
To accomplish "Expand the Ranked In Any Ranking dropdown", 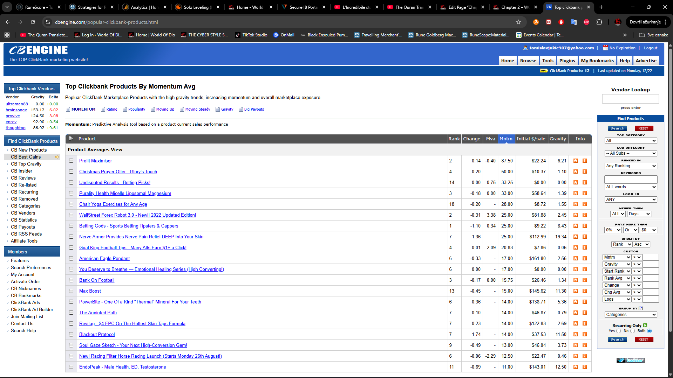I will click(631, 166).
